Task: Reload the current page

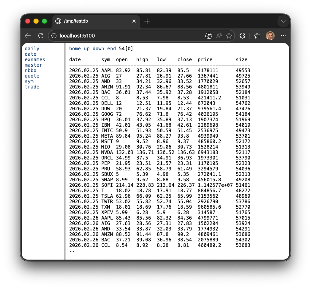Action: [41, 35]
